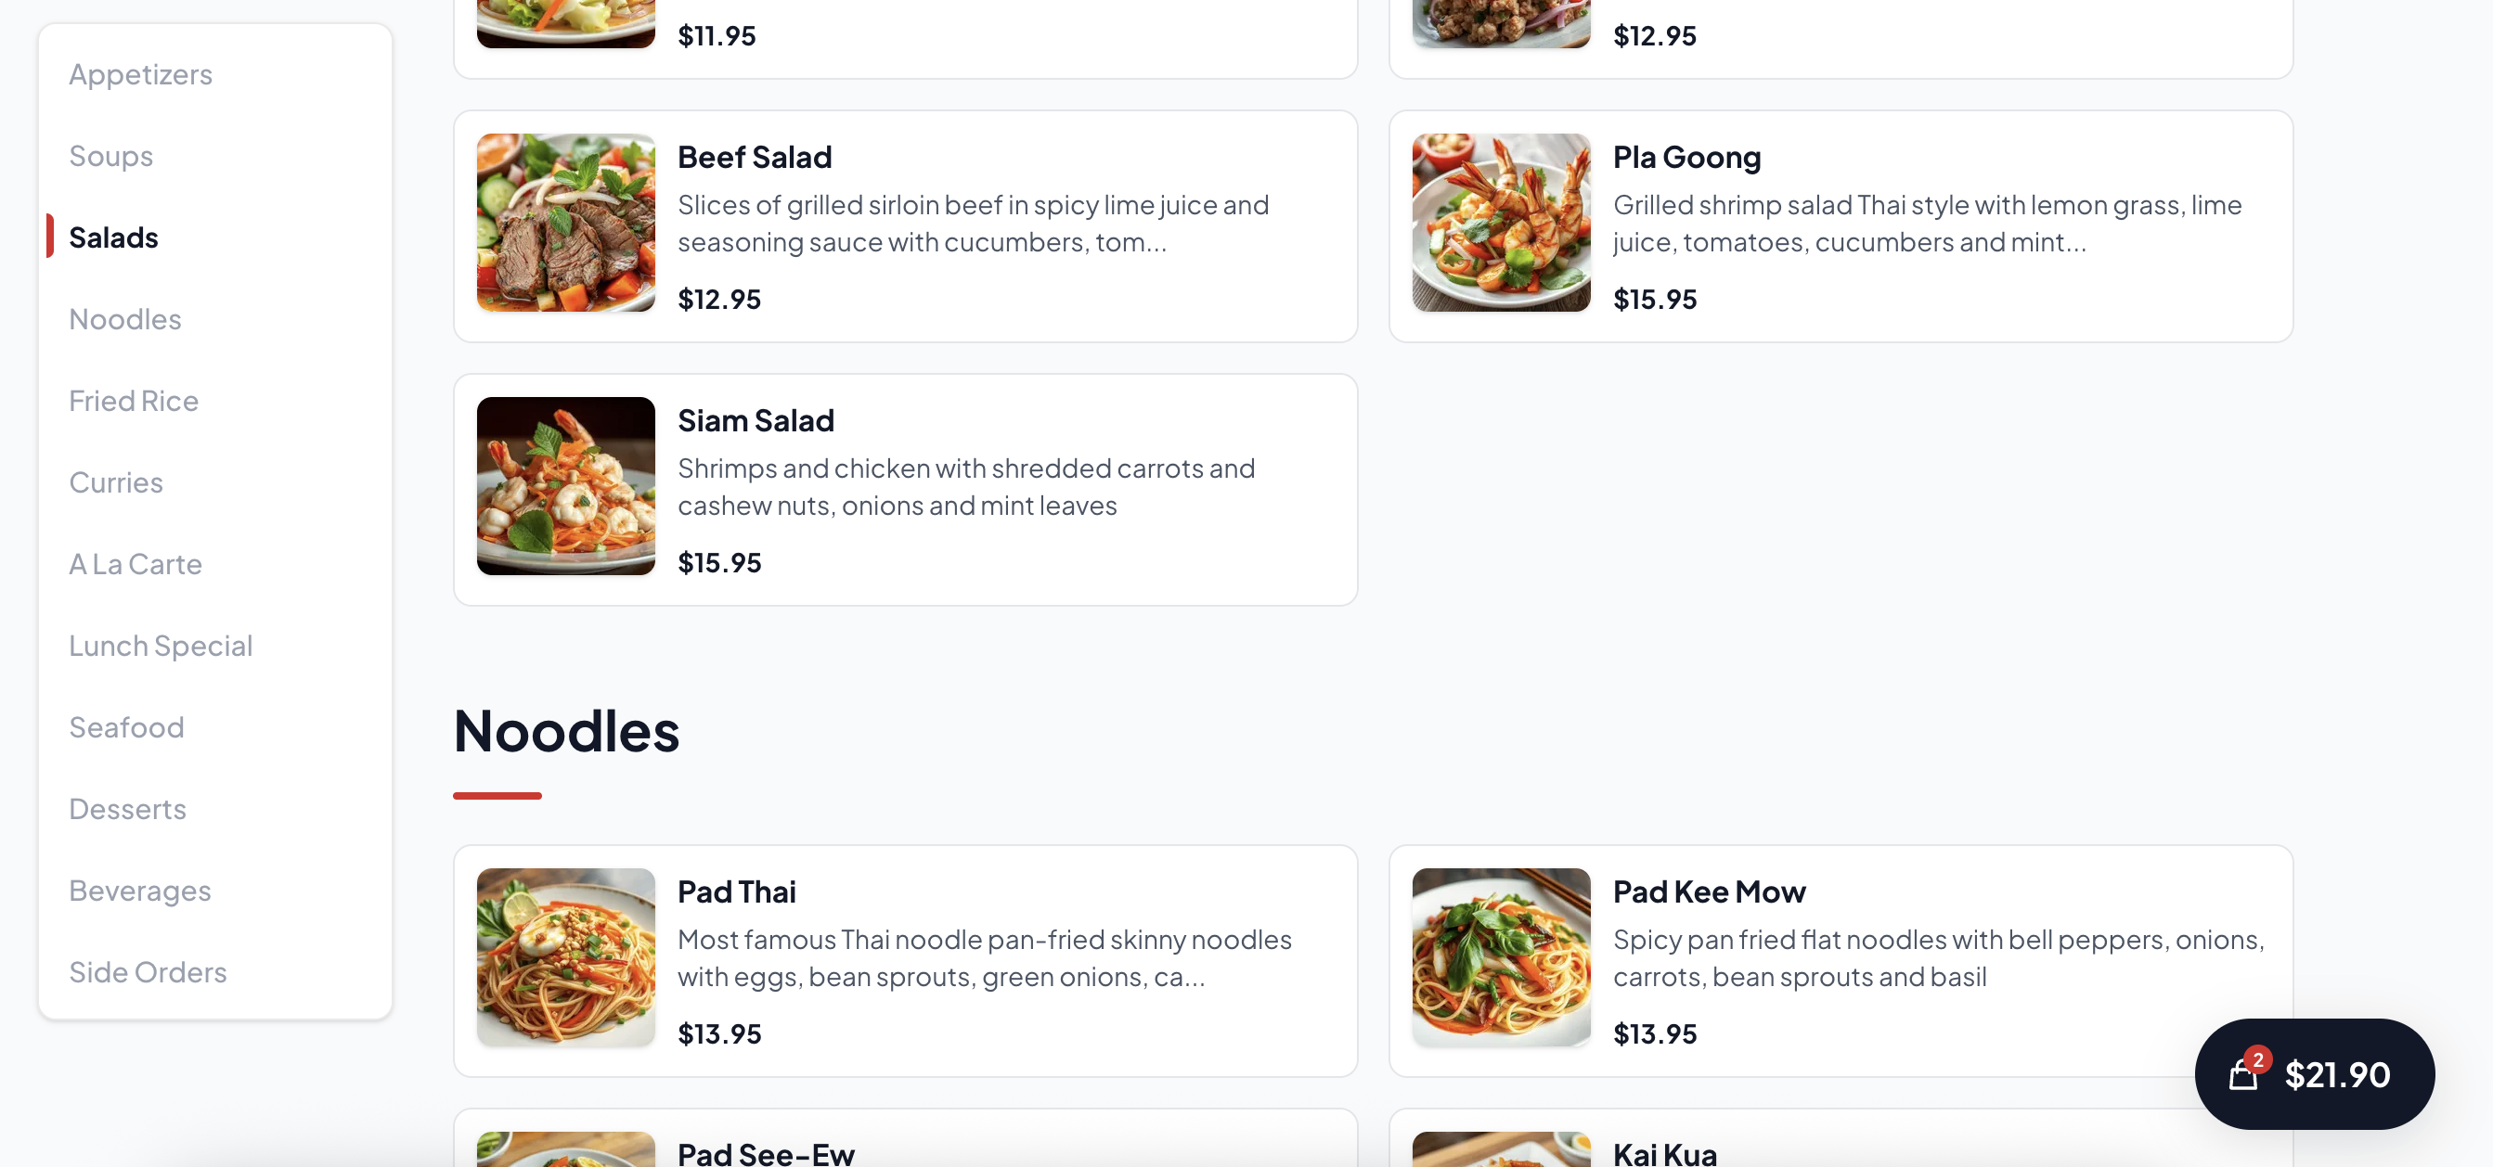2493x1167 pixels.
Task: View the Pad See-Ew dish photo
Action: pos(565,1149)
